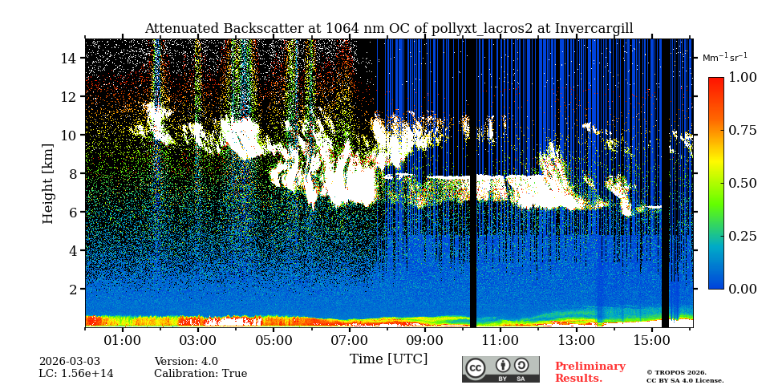770x385 pixels.
Task: Click the © TROPOS 2026 copyright notice
Action: (676, 372)
